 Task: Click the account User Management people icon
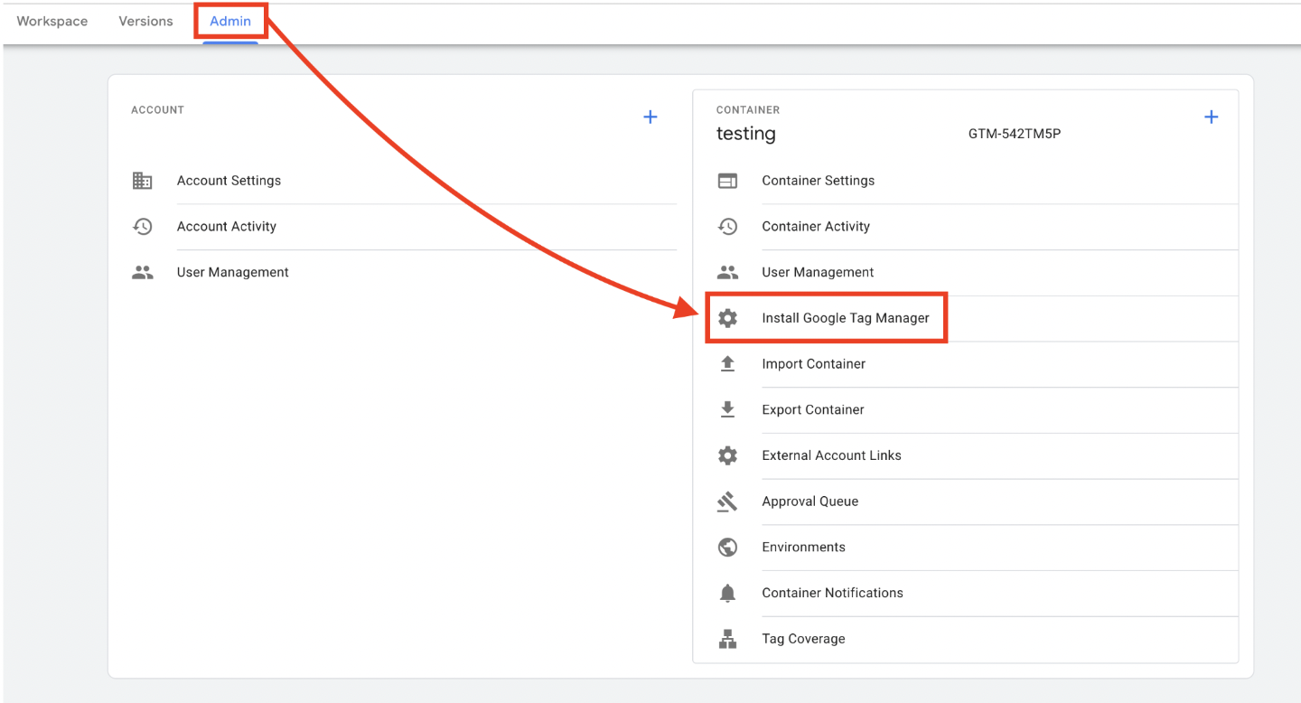click(x=143, y=272)
